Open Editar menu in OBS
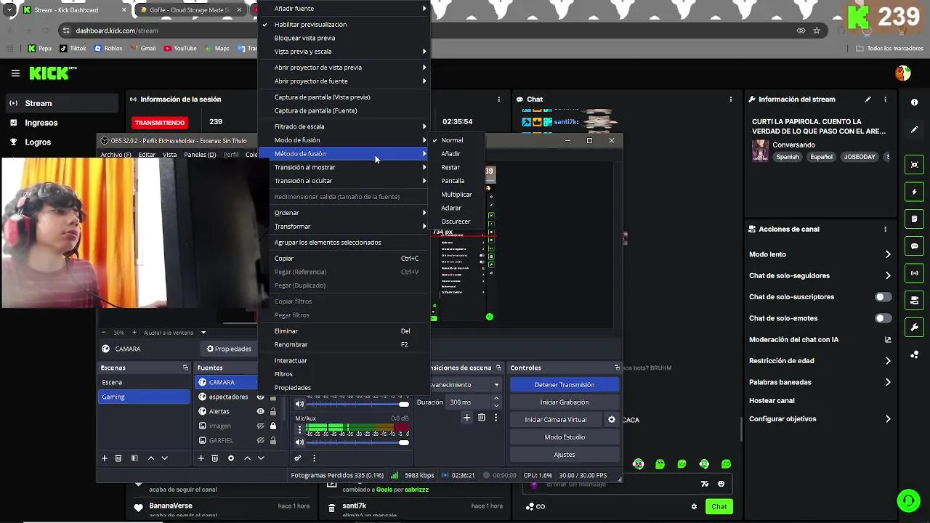Image resolution: width=930 pixels, height=523 pixels. coord(147,155)
